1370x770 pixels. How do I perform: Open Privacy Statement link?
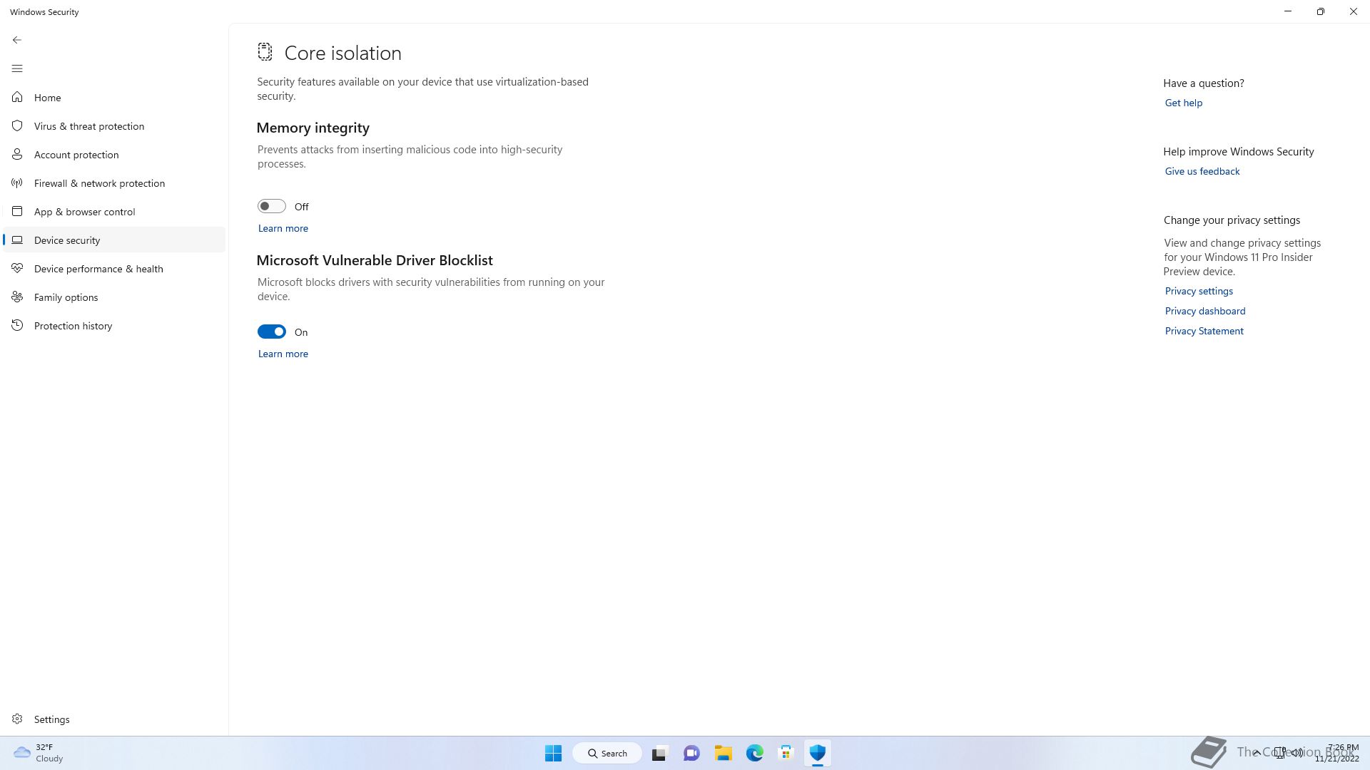coord(1204,331)
